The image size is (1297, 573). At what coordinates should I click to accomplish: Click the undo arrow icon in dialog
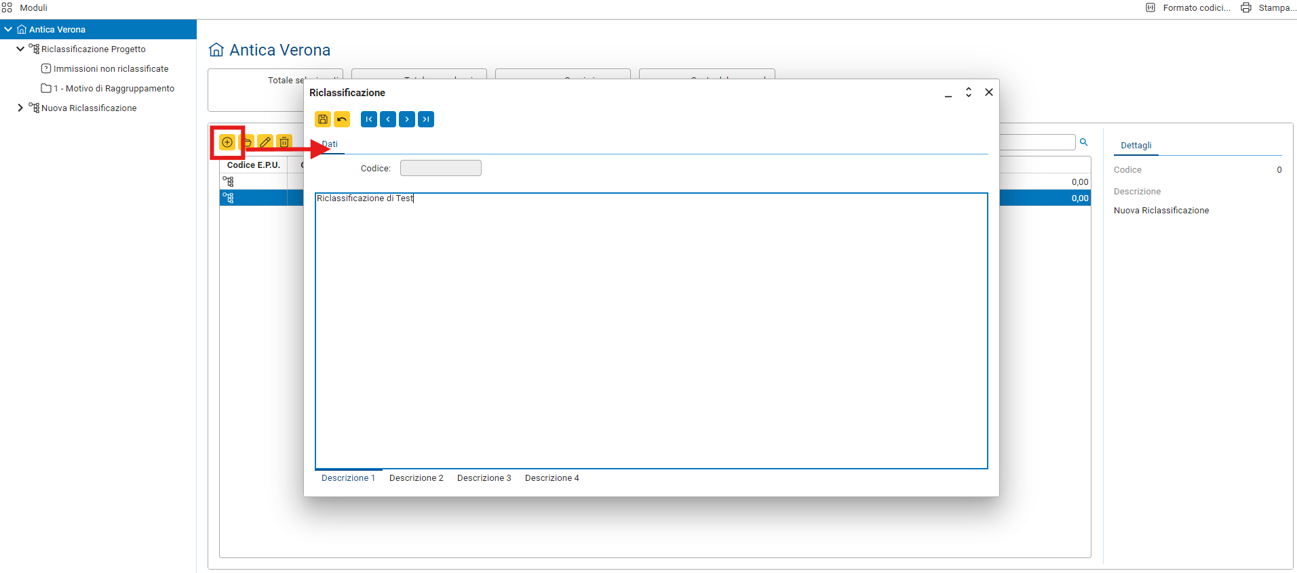(x=342, y=119)
